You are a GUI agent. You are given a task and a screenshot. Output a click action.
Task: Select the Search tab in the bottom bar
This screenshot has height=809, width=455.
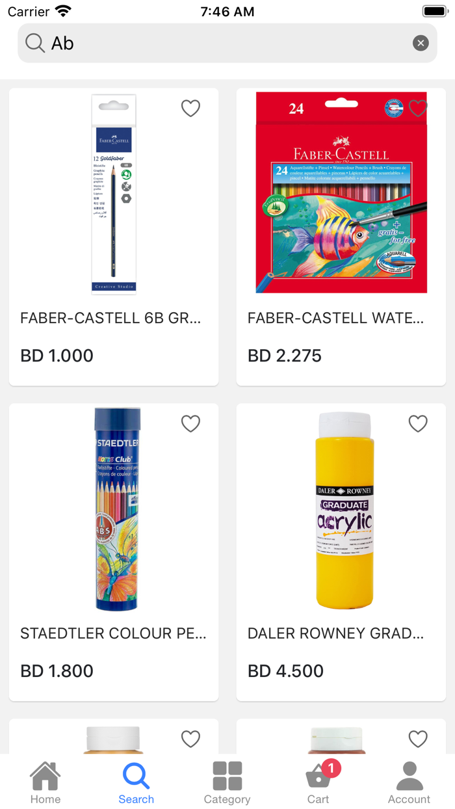pyautogui.click(x=136, y=783)
